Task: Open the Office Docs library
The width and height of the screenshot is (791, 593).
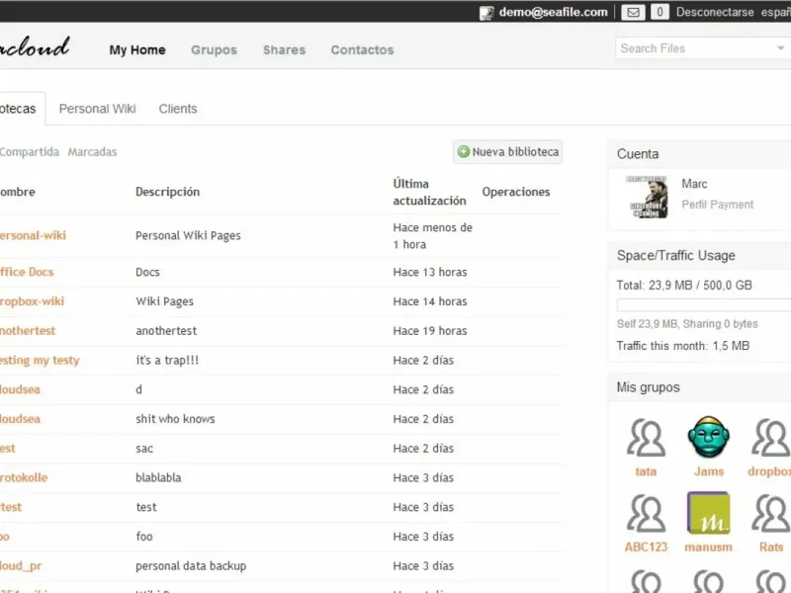Action: [27, 272]
